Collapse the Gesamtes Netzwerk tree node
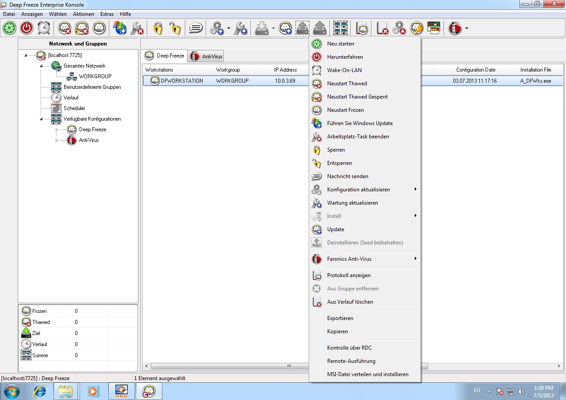The image size is (566, 400). point(41,66)
